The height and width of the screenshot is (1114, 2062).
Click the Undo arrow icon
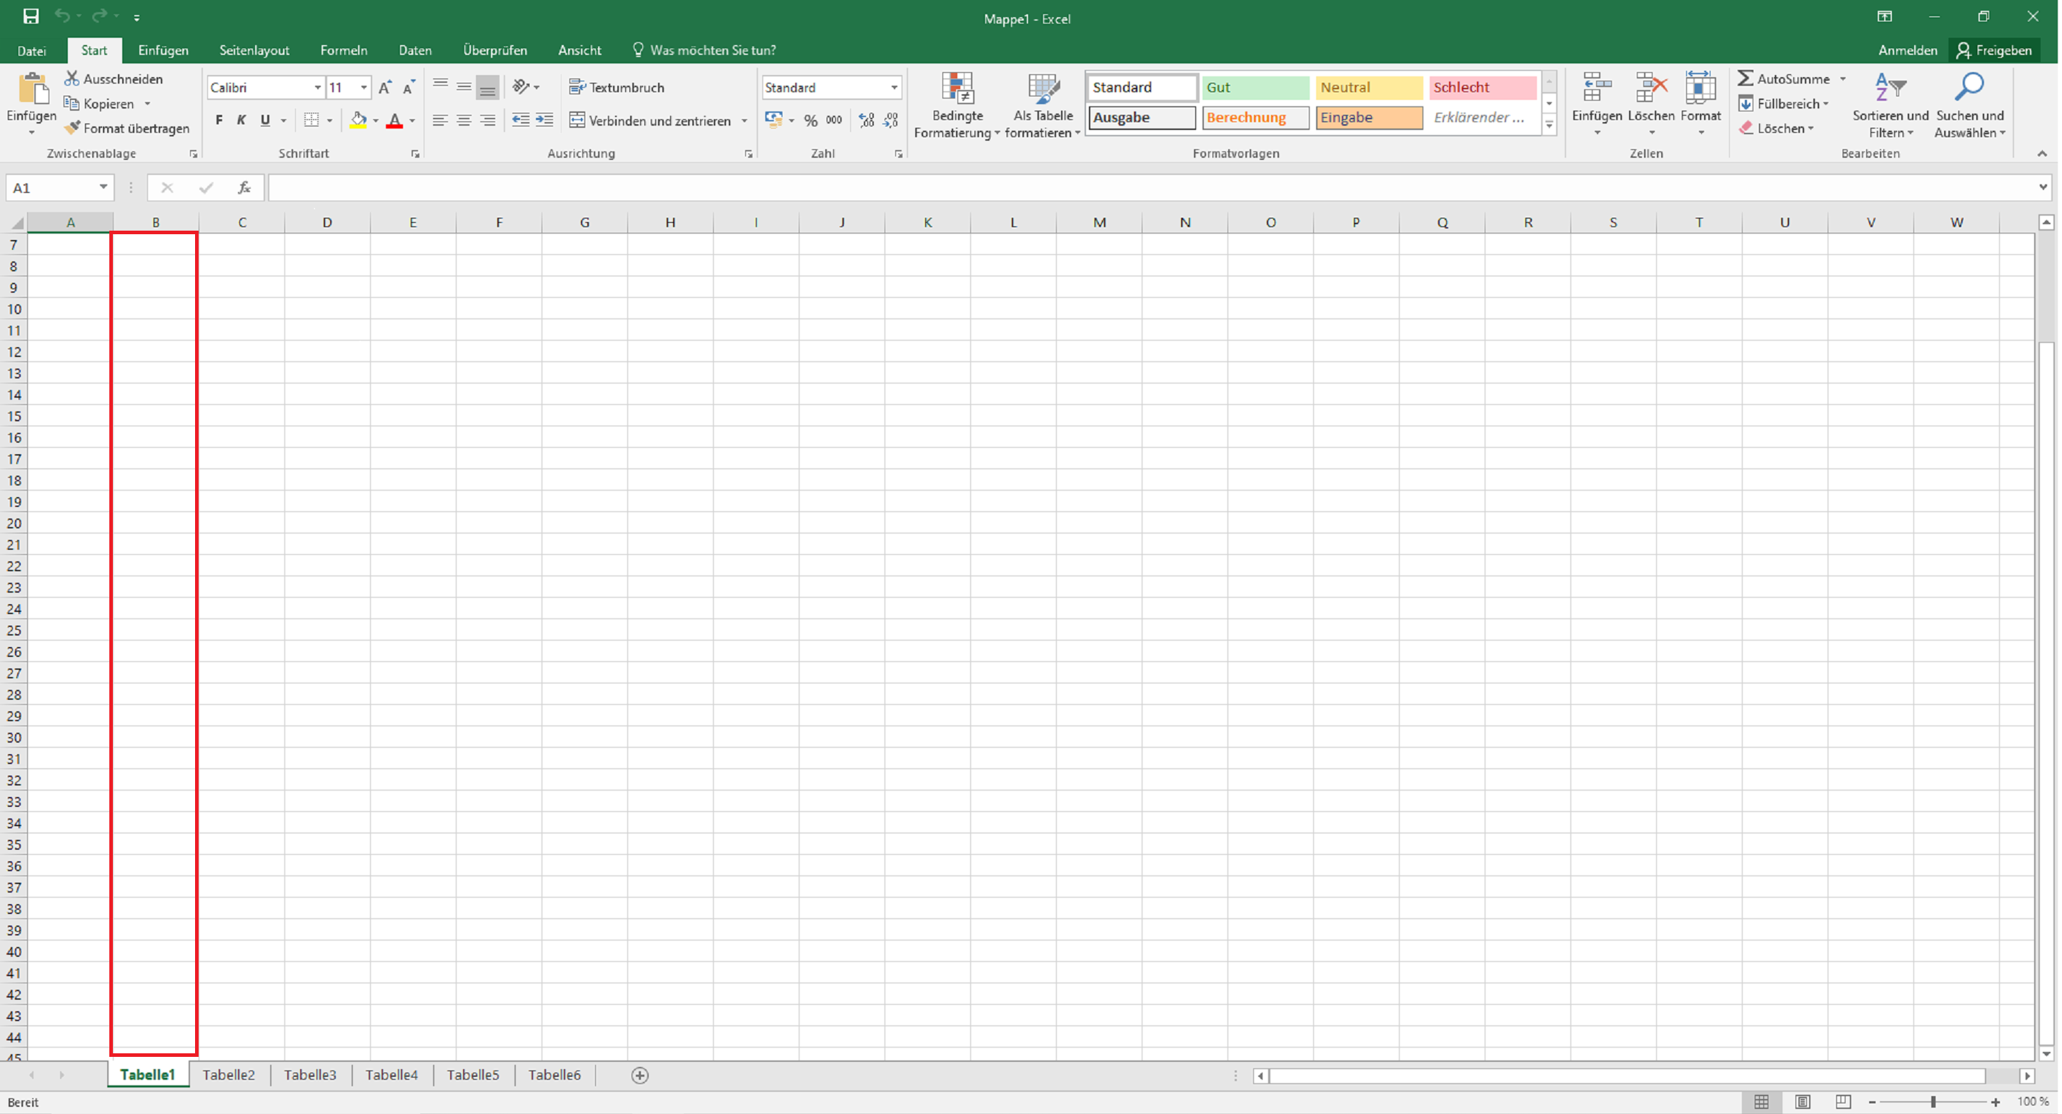[61, 16]
